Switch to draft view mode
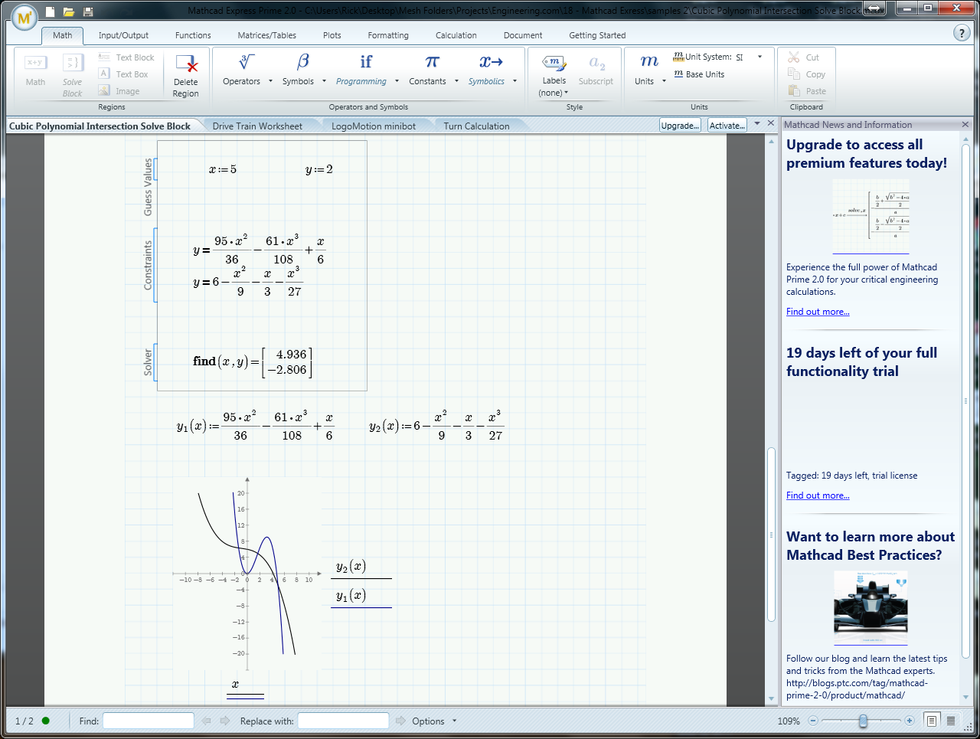 tap(951, 721)
